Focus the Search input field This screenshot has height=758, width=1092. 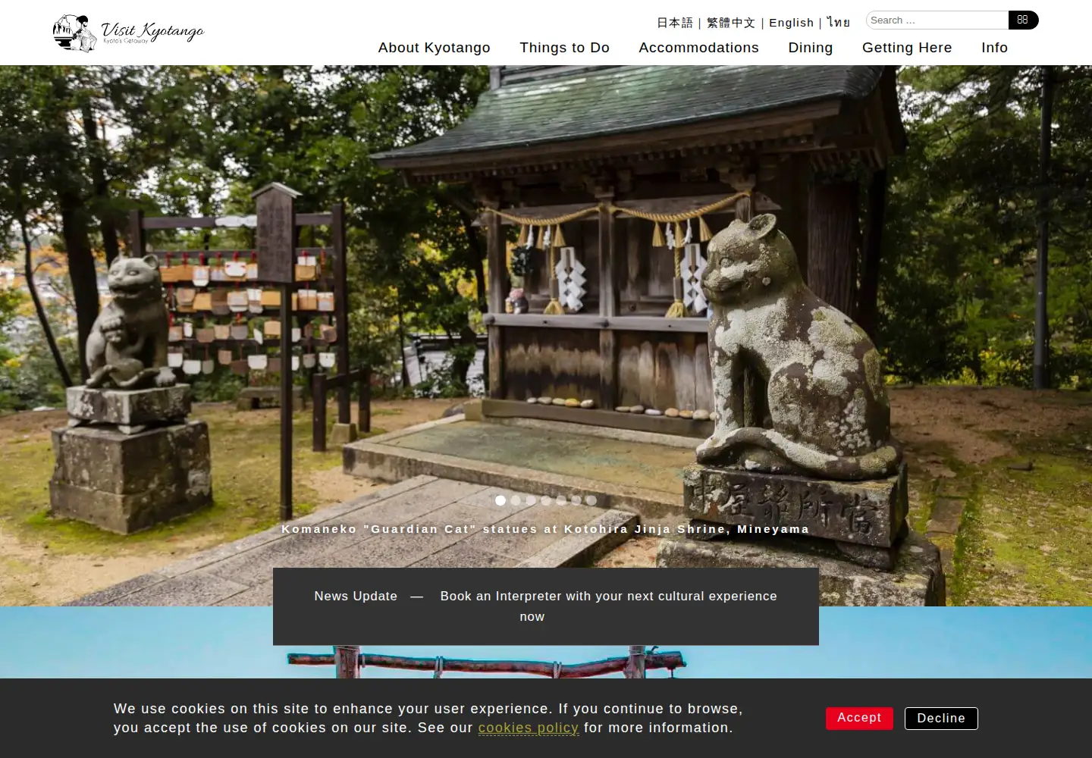pos(937,20)
